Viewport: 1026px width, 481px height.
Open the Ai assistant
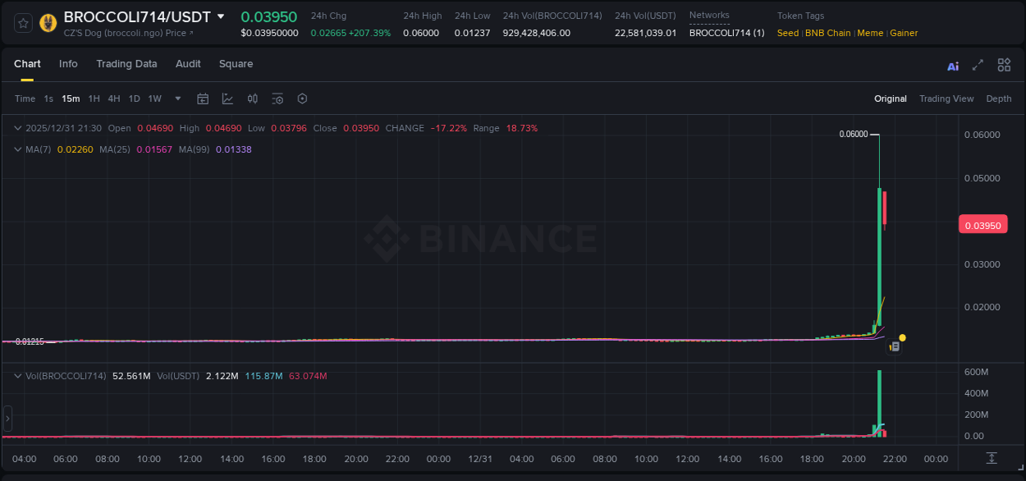[x=952, y=65]
